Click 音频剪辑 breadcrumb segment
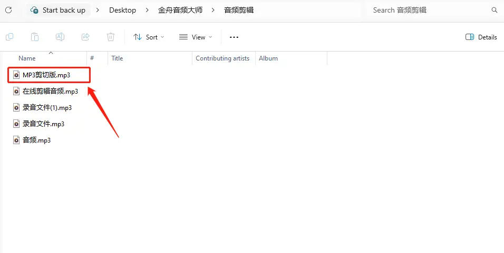The image size is (504, 253). coord(239,11)
